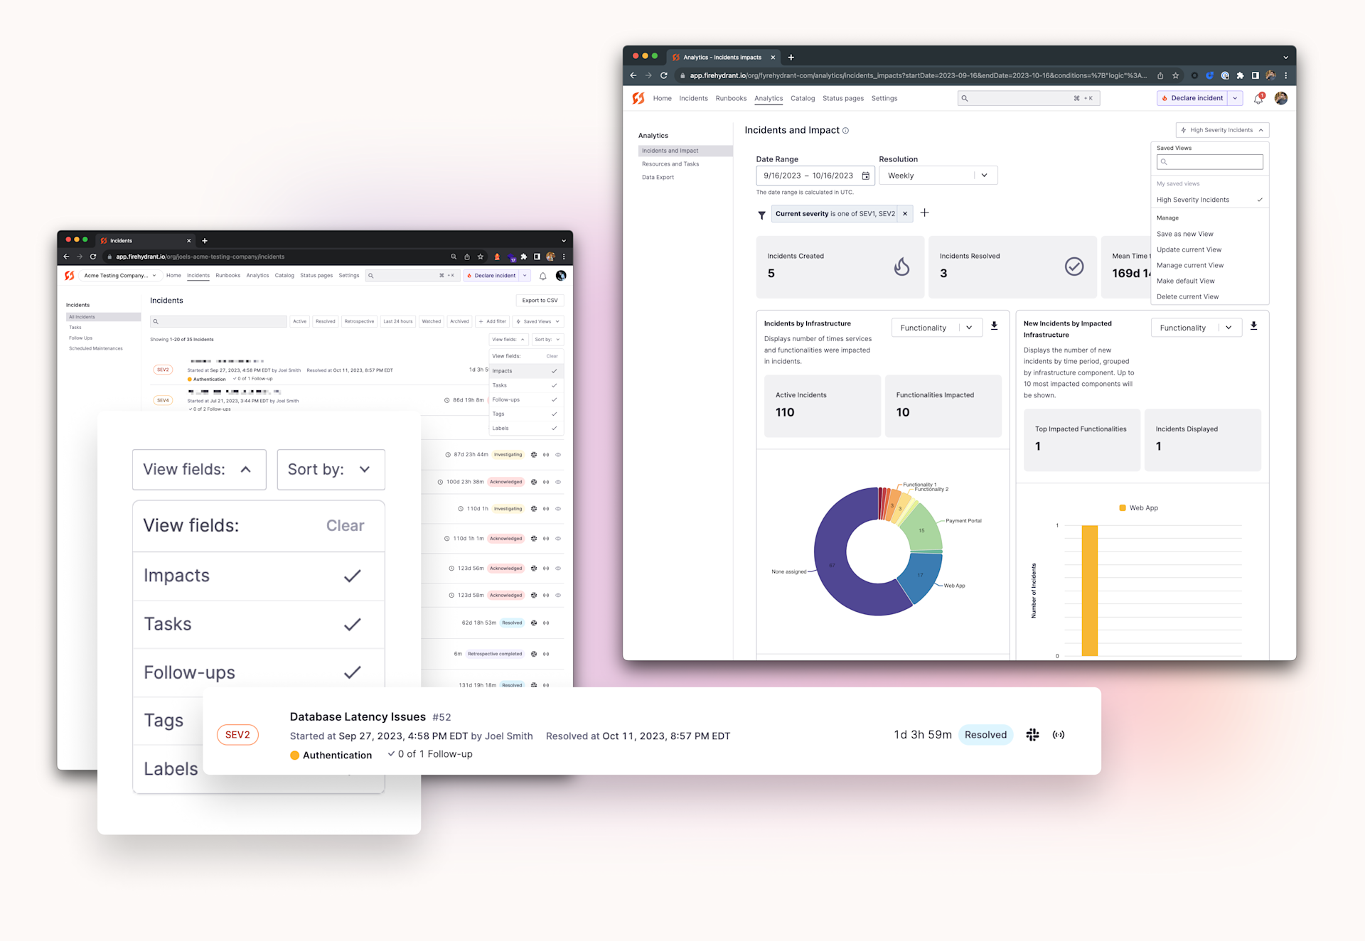Click the Declare incident button in the Analytics window

point(1192,99)
